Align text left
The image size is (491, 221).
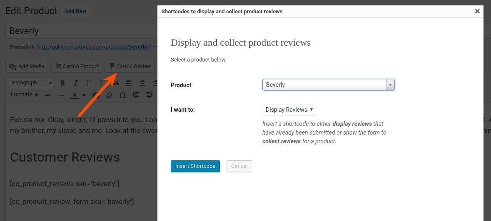click(x=129, y=83)
